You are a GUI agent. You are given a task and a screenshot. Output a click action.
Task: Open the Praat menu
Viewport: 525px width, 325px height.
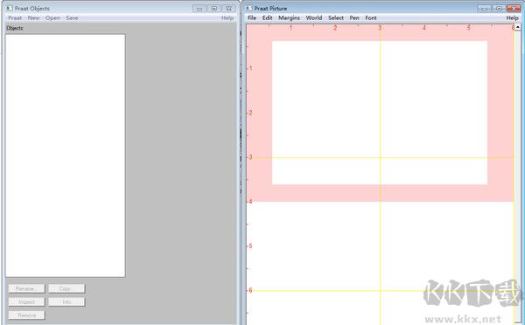[15, 18]
